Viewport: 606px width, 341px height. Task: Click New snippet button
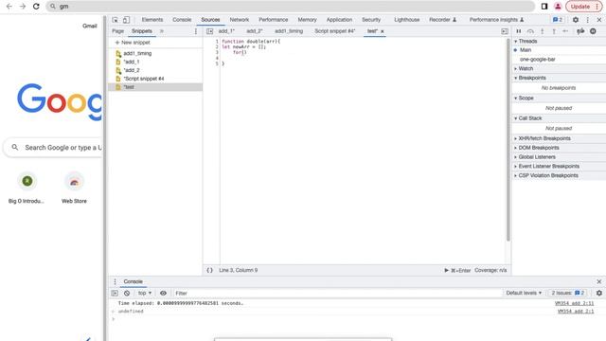tap(133, 43)
